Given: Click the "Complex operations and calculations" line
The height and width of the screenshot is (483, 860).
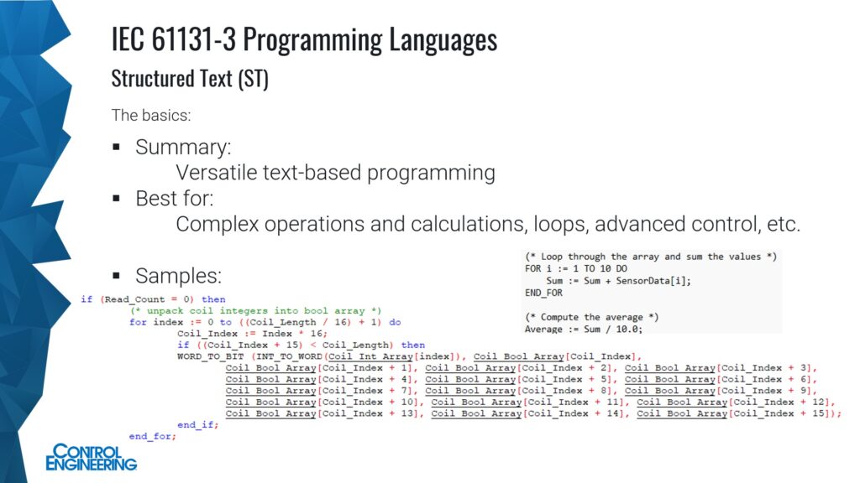Looking at the screenshot, I should coord(487,225).
